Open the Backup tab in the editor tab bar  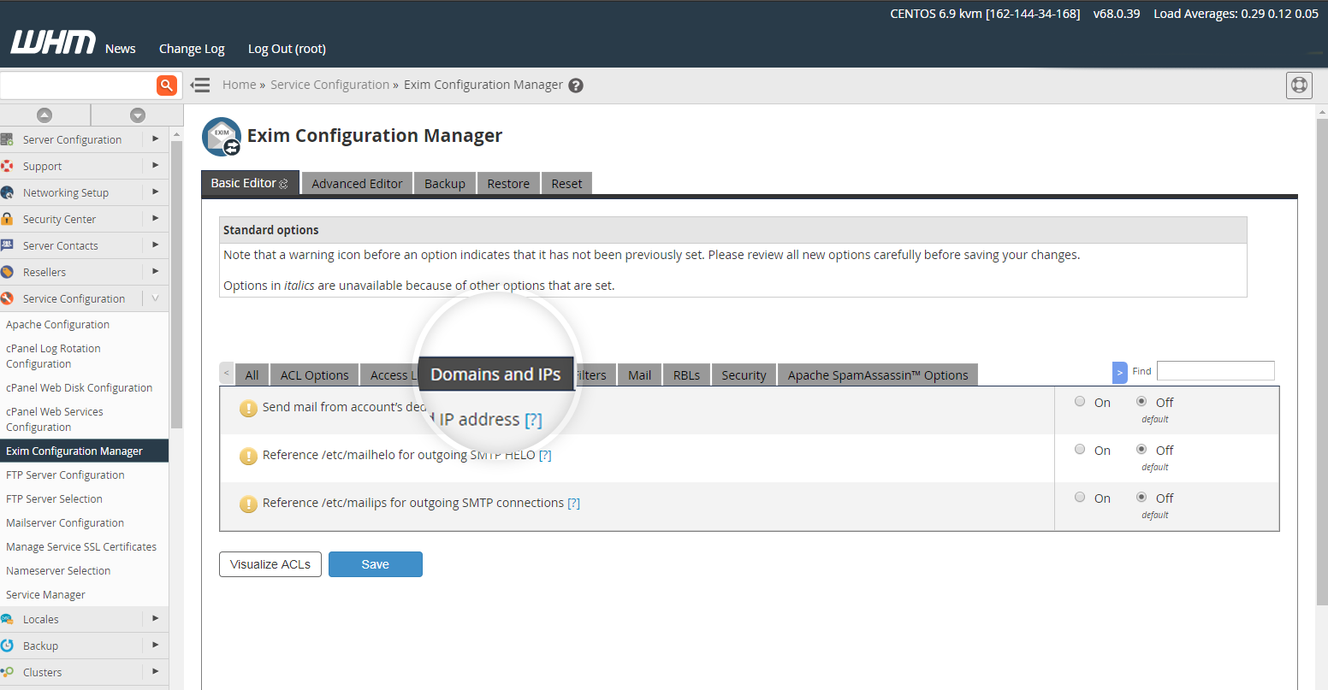[x=445, y=183]
